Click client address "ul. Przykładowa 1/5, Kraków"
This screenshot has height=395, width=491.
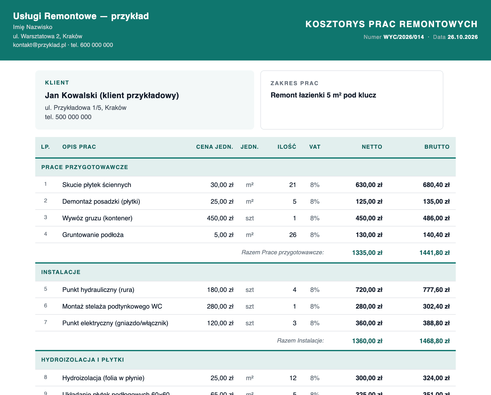click(x=86, y=108)
